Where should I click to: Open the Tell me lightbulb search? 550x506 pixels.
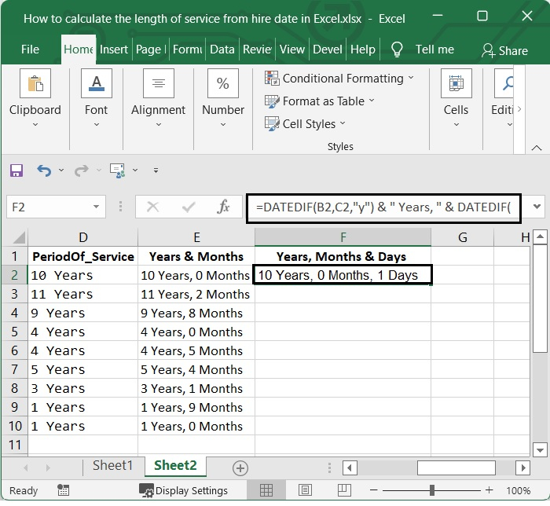coord(397,49)
